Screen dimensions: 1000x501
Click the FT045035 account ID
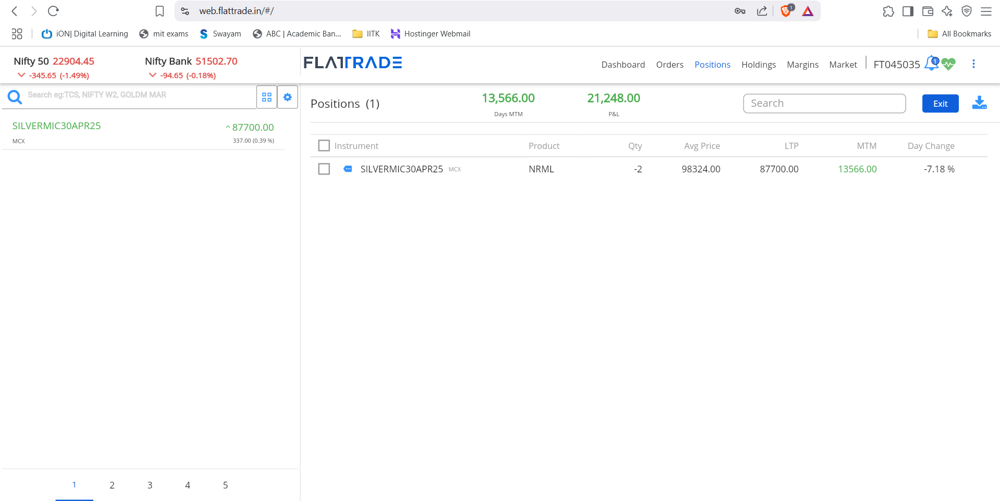click(x=896, y=65)
